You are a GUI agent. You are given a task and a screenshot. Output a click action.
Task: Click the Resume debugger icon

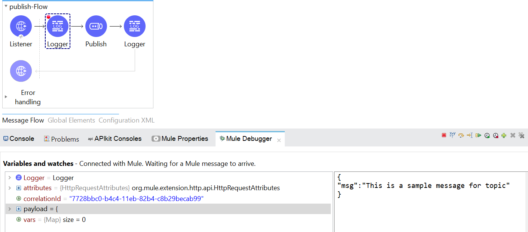point(478,135)
